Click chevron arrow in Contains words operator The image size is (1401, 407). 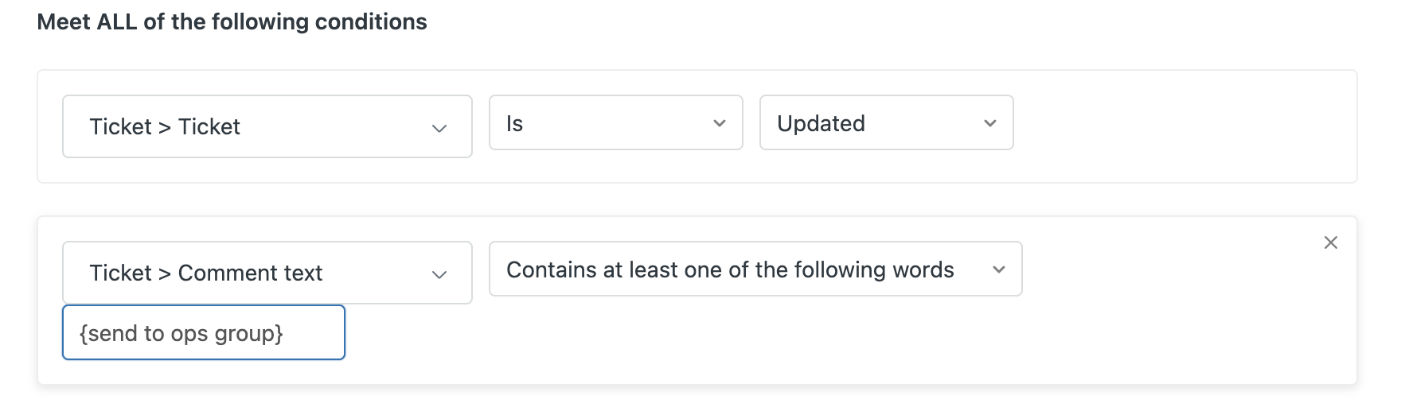(x=998, y=269)
